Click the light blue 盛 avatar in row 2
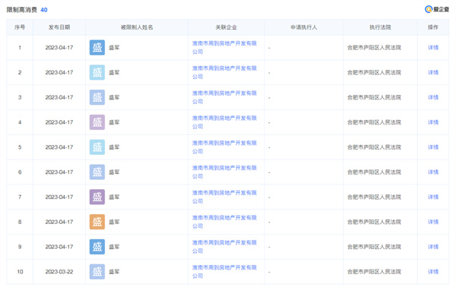This screenshot has width=456, height=287. click(97, 73)
